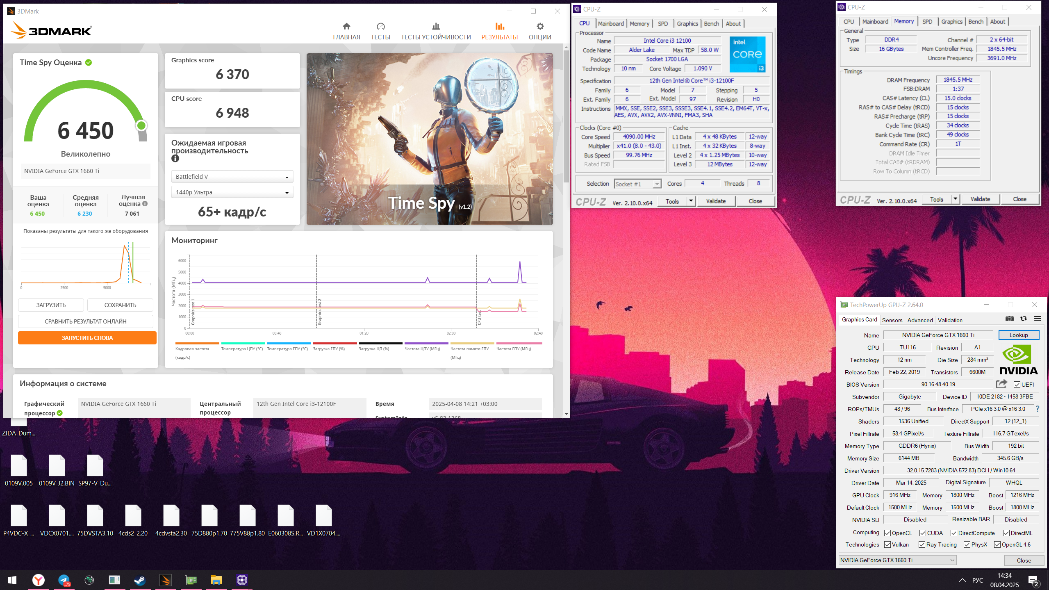Toggle the Vulkan checkbox in GPU-Z

click(x=887, y=544)
